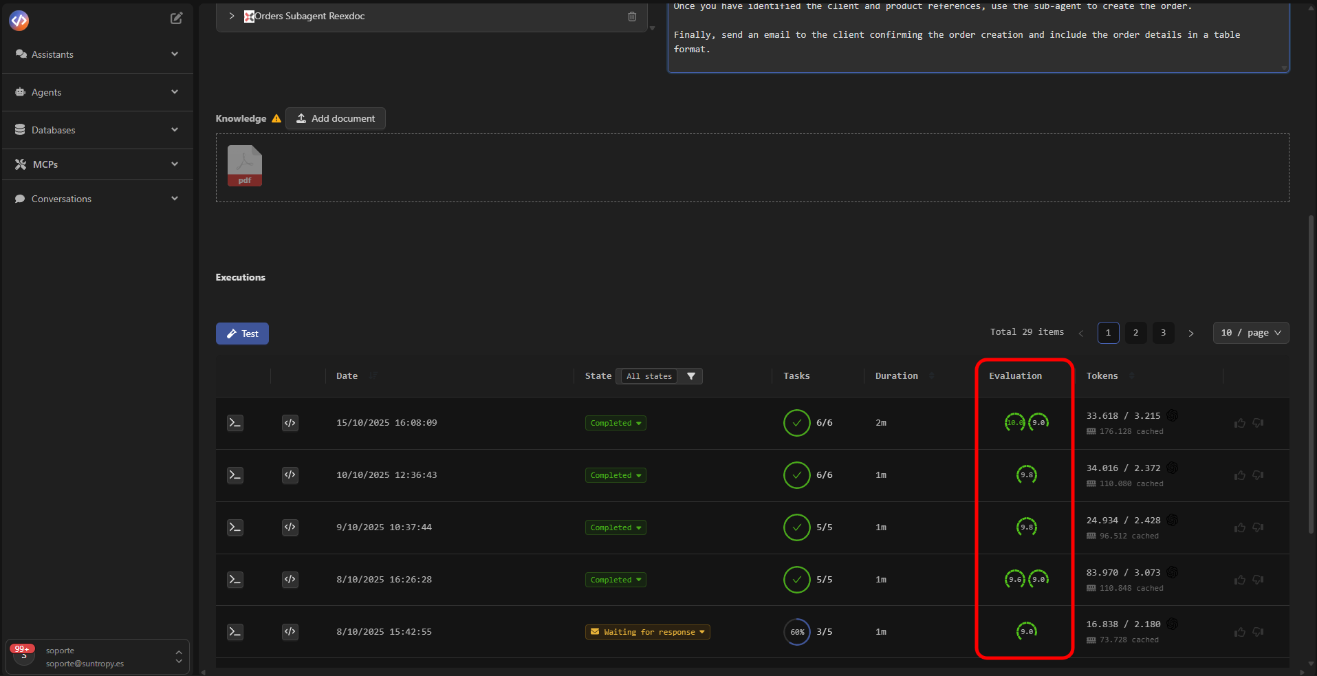Viewport: 1317px width, 676px height.
Task: Delete the Orders Subagent Reexdoc entry
Action: (632, 17)
